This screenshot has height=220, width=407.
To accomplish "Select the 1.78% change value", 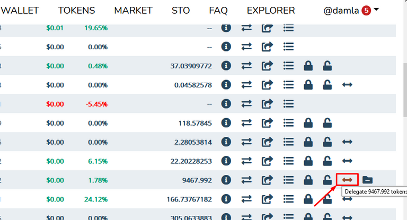I will 98,180.
